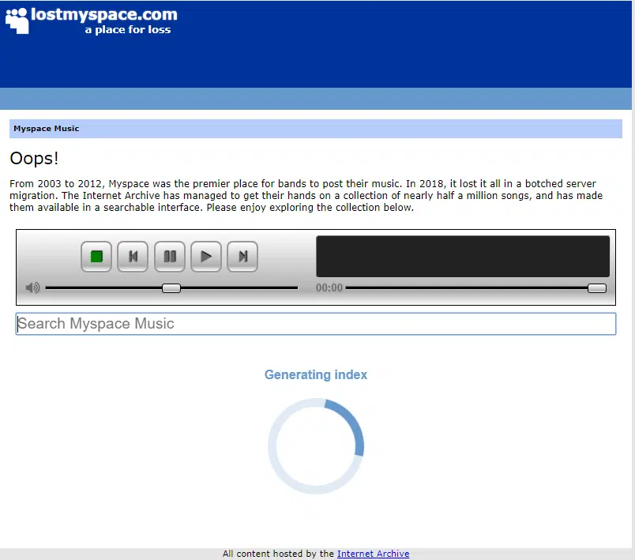Viewport: 635px width, 560px height.
Task: Open the black track display area
Action: (x=462, y=255)
